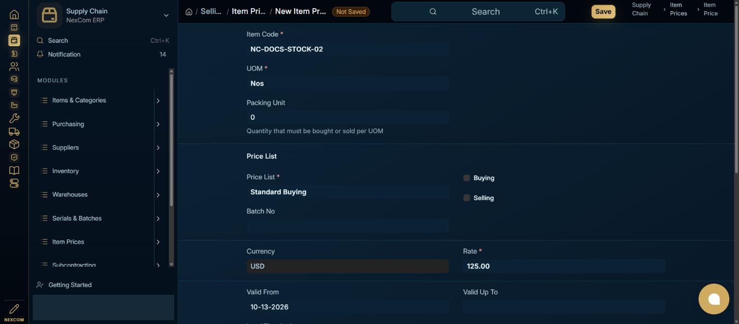The height and width of the screenshot is (324, 739).
Task: Open the round chat bubble widget
Action: tap(714, 299)
